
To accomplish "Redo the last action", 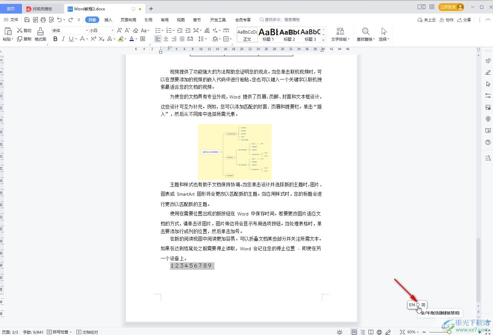I will (x=71, y=20).
